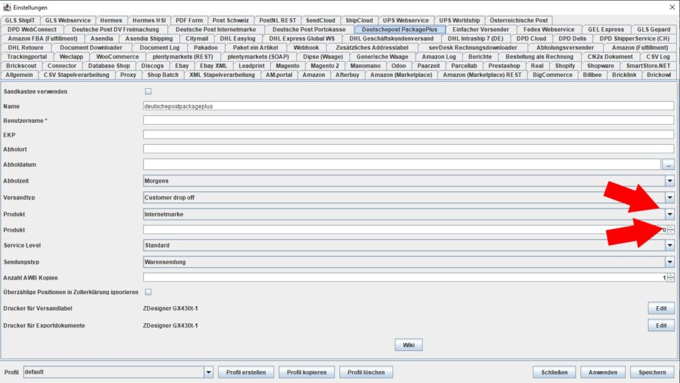This screenshot has height=383, width=680.
Task: Focus the Abholort input field
Action: coord(408,149)
